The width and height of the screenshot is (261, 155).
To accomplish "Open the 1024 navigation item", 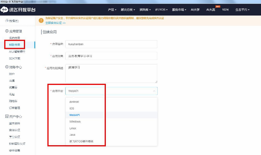I will tap(225, 9).
